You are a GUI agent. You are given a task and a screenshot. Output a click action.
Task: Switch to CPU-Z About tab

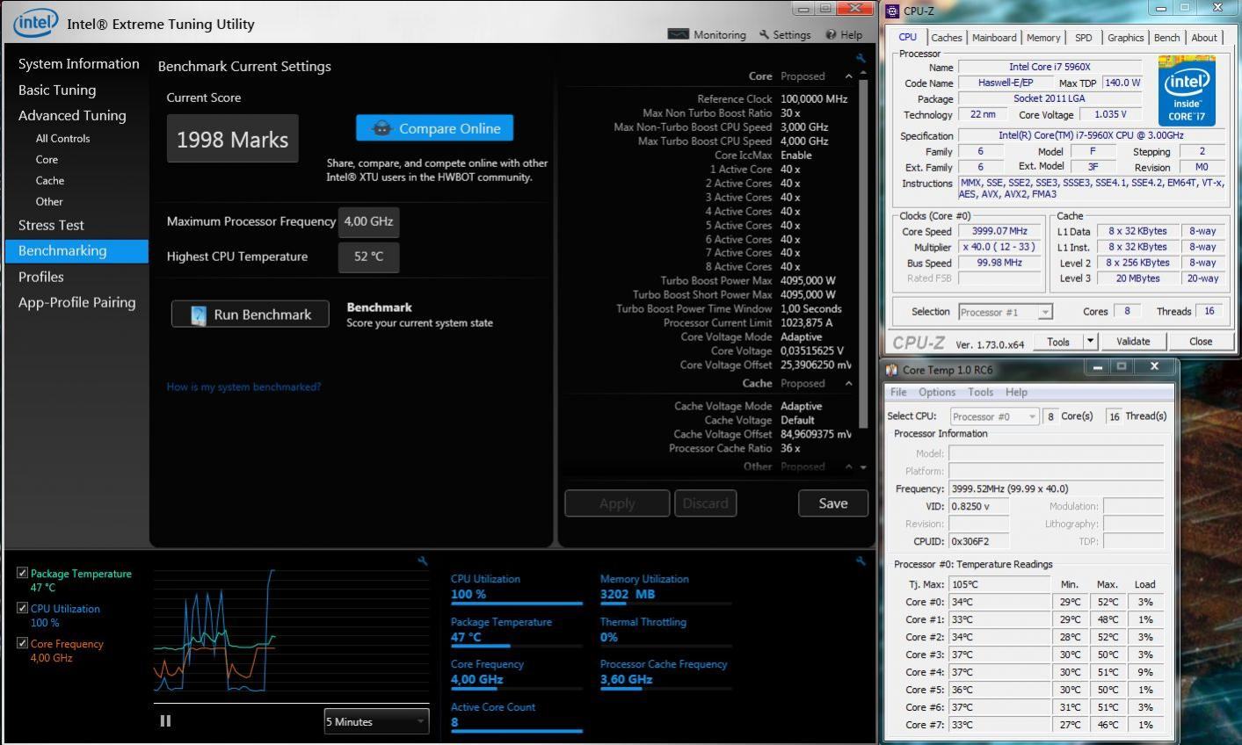1204,38
